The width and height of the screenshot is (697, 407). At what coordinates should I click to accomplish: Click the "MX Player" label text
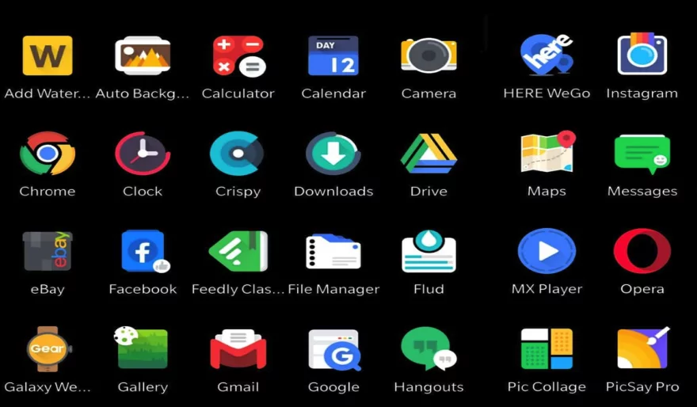[547, 289]
